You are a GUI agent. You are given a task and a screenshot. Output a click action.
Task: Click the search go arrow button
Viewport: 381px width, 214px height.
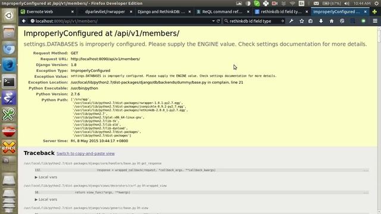click(x=282, y=21)
